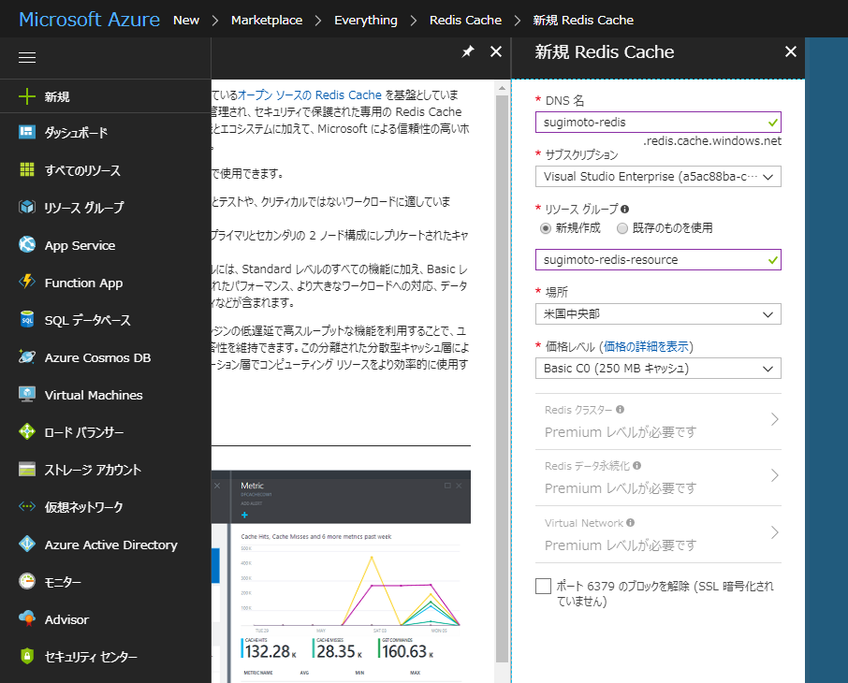Open App Service globe icon
848x683 pixels.
click(x=27, y=244)
